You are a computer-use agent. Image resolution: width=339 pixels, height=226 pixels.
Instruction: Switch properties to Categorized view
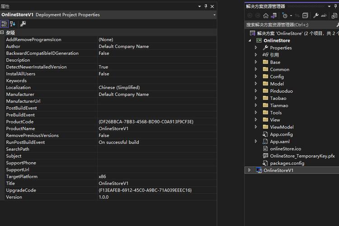[x=4, y=24]
